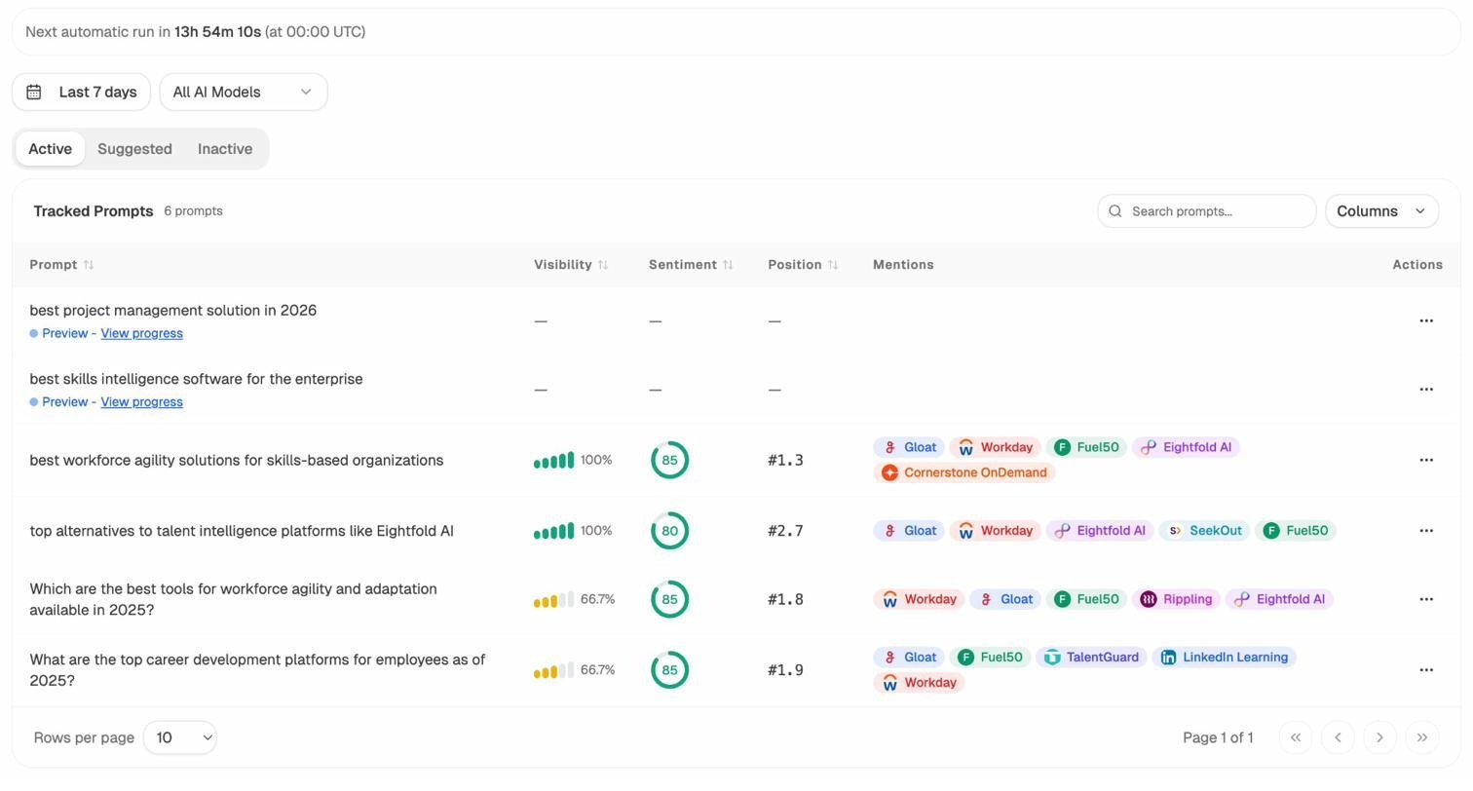Click the calendar icon in date filter
Screen dimensions: 1473x791
(34, 92)
